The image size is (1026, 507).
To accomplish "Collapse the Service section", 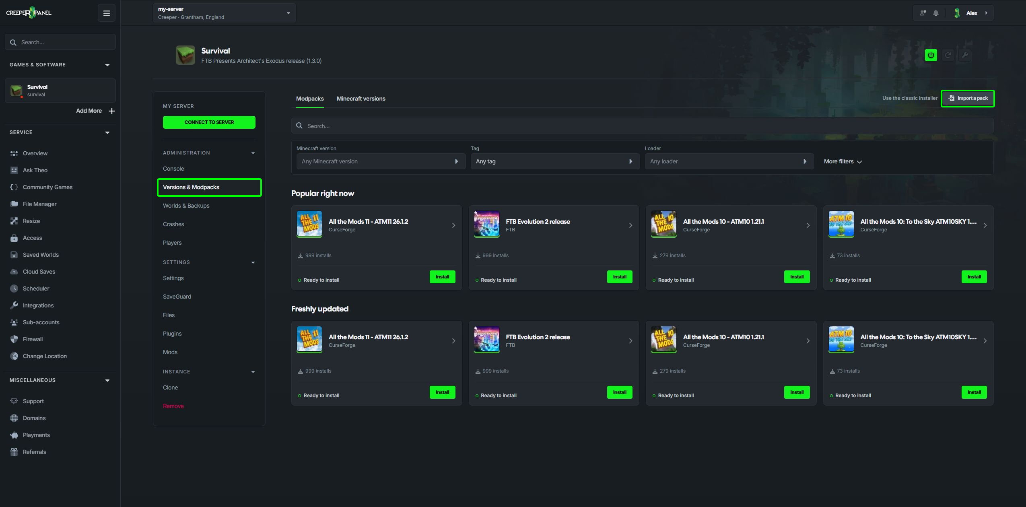I will tap(107, 132).
